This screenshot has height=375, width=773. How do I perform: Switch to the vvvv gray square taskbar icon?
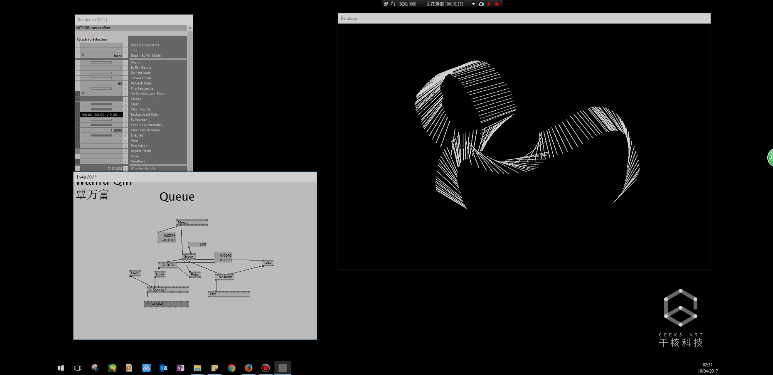pos(282,368)
